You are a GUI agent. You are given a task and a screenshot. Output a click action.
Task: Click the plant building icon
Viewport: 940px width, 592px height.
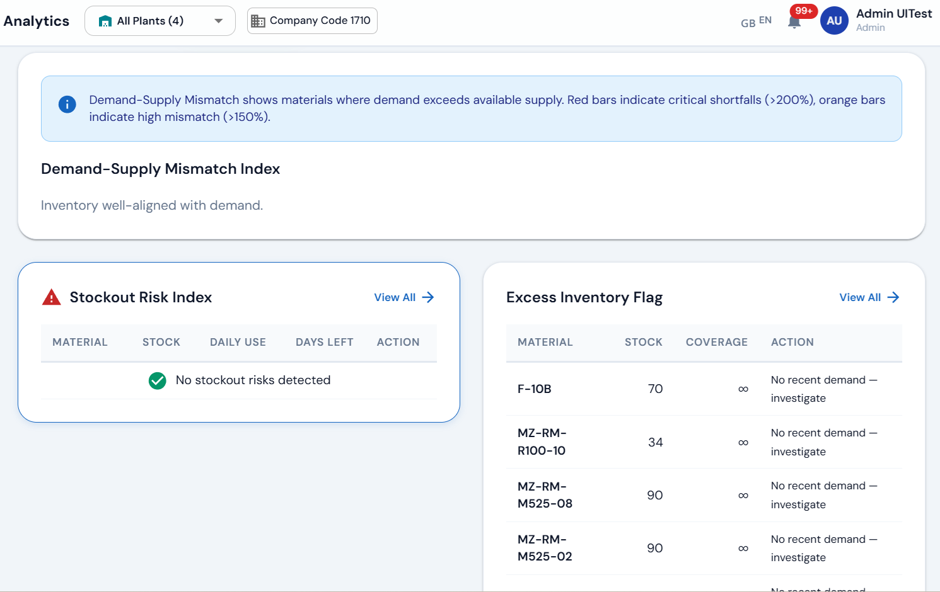tap(105, 21)
